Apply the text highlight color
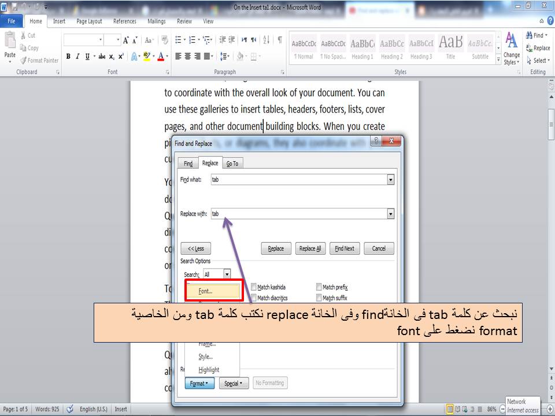The height and width of the screenshot is (416, 555). coord(146,56)
